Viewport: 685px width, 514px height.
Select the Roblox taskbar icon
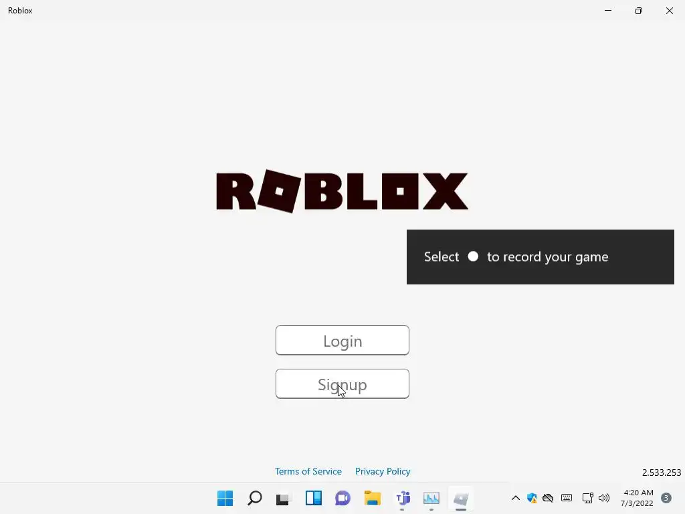461,498
